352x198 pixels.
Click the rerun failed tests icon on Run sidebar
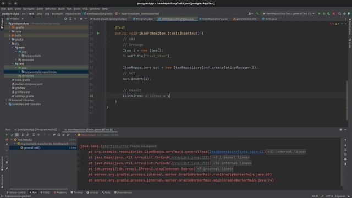click(x=7, y=140)
